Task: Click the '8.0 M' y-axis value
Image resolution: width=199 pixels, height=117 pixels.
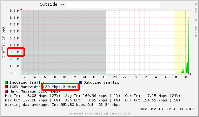Action: click(x=14, y=17)
